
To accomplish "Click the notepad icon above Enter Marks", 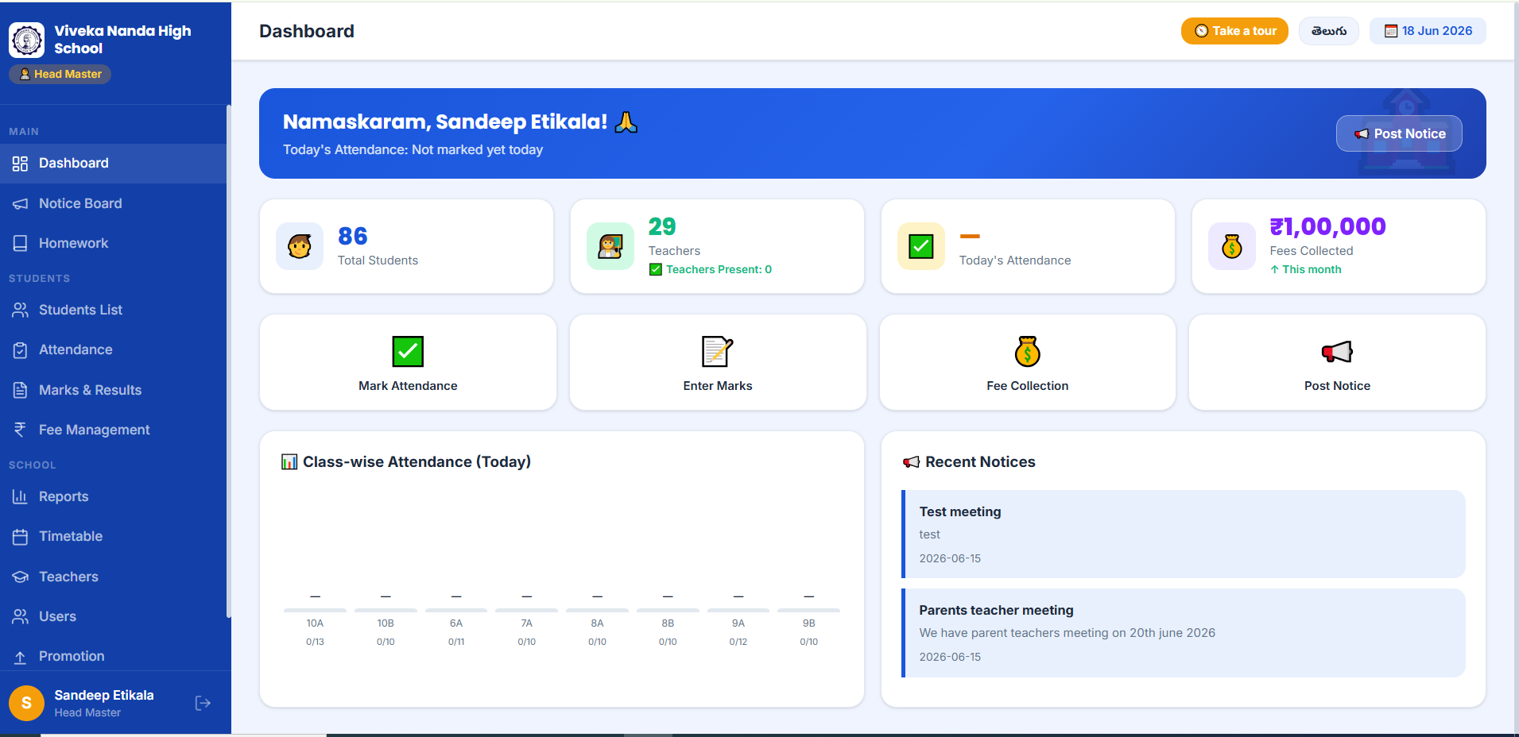I will [718, 351].
